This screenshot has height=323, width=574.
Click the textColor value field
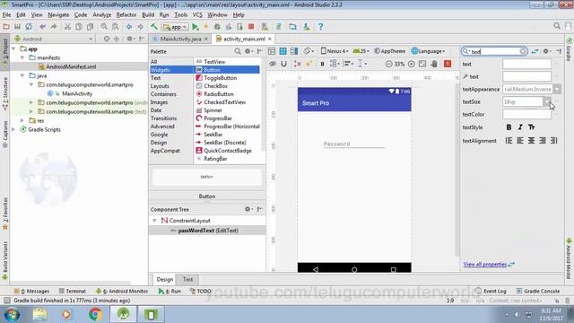click(526, 114)
